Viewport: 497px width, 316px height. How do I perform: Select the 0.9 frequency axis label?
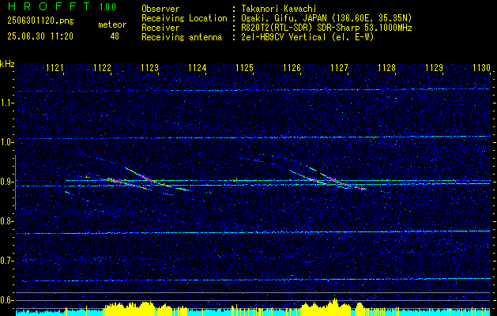coord(6,182)
